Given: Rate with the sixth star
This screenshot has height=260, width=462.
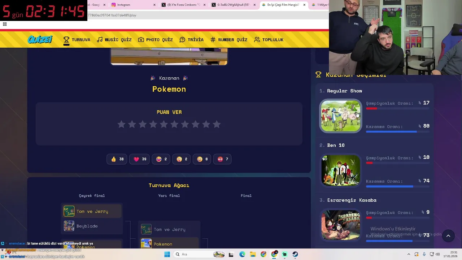Looking at the screenshot, I should [x=174, y=124].
